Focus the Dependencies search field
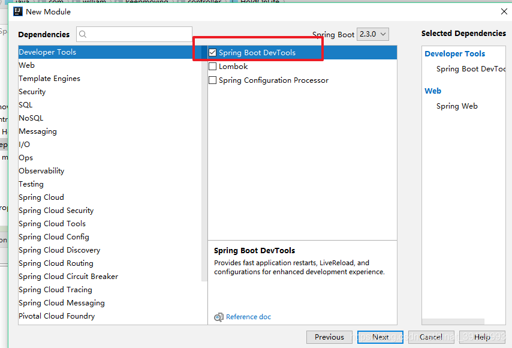 click(134, 34)
